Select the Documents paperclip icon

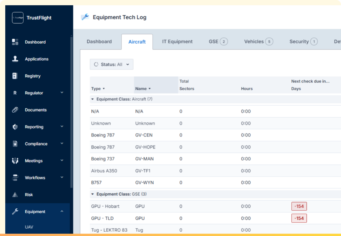[x=15, y=110]
